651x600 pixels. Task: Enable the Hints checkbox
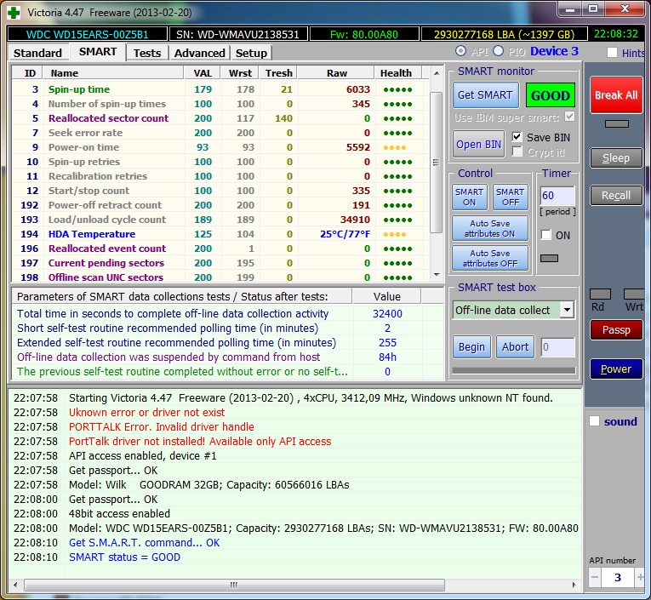point(613,53)
